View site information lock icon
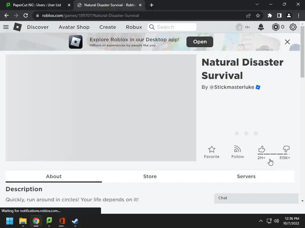This screenshot has height=228, width=305. 37,15
